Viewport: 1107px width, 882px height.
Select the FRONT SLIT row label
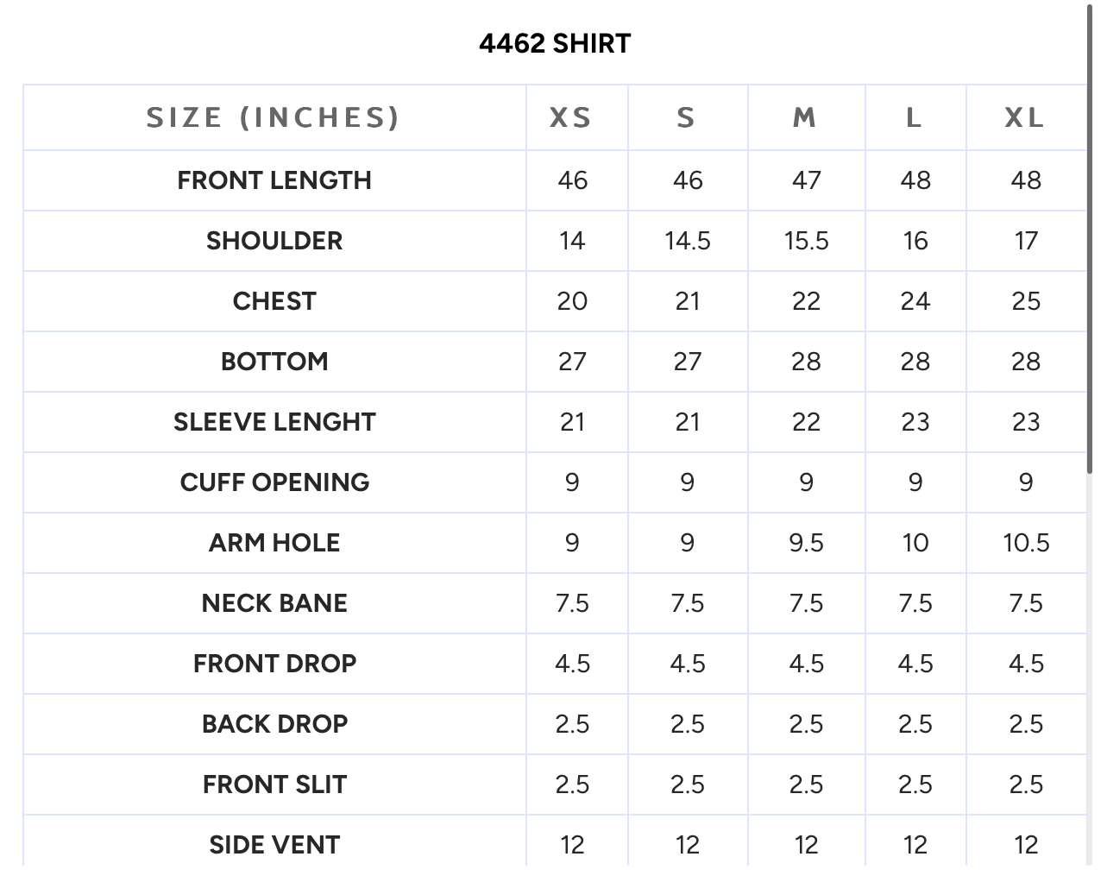(x=274, y=784)
